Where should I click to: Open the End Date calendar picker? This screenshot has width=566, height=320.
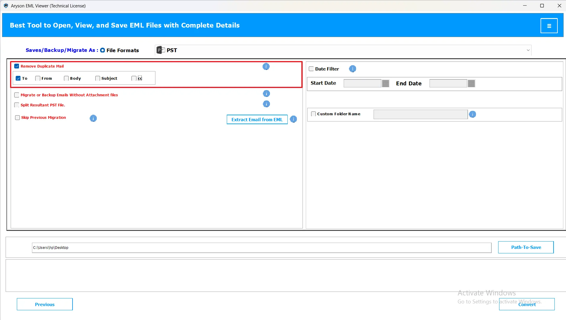pyautogui.click(x=471, y=84)
